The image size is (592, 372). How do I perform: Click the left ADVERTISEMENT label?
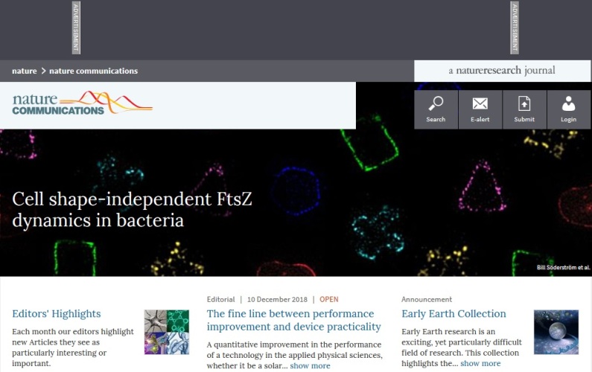[75, 28]
